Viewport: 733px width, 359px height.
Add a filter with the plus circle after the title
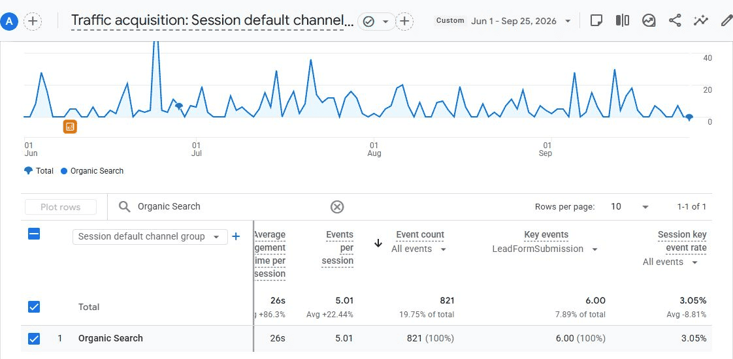pos(404,21)
